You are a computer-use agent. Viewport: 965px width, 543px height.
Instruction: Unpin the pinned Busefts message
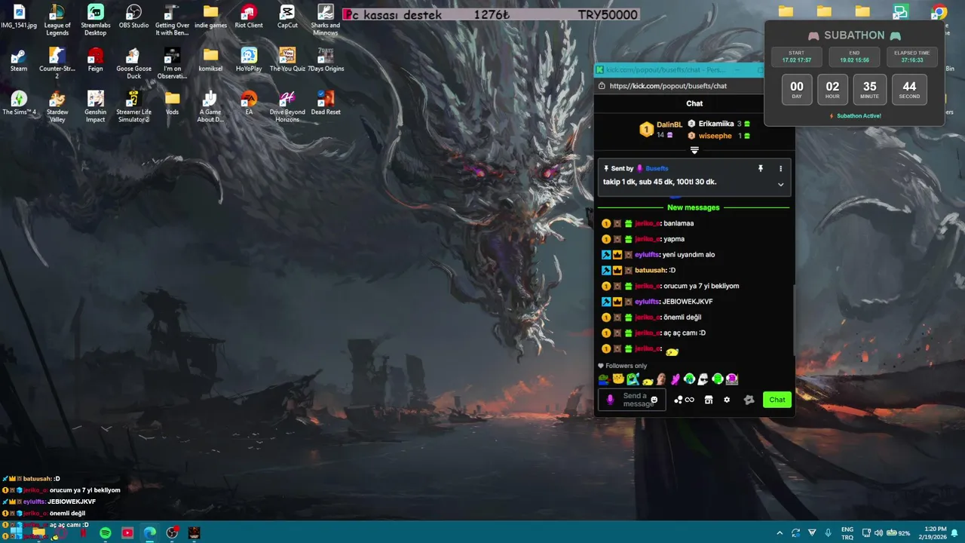(x=761, y=168)
